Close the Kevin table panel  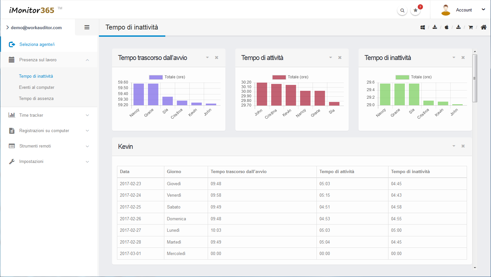463,146
